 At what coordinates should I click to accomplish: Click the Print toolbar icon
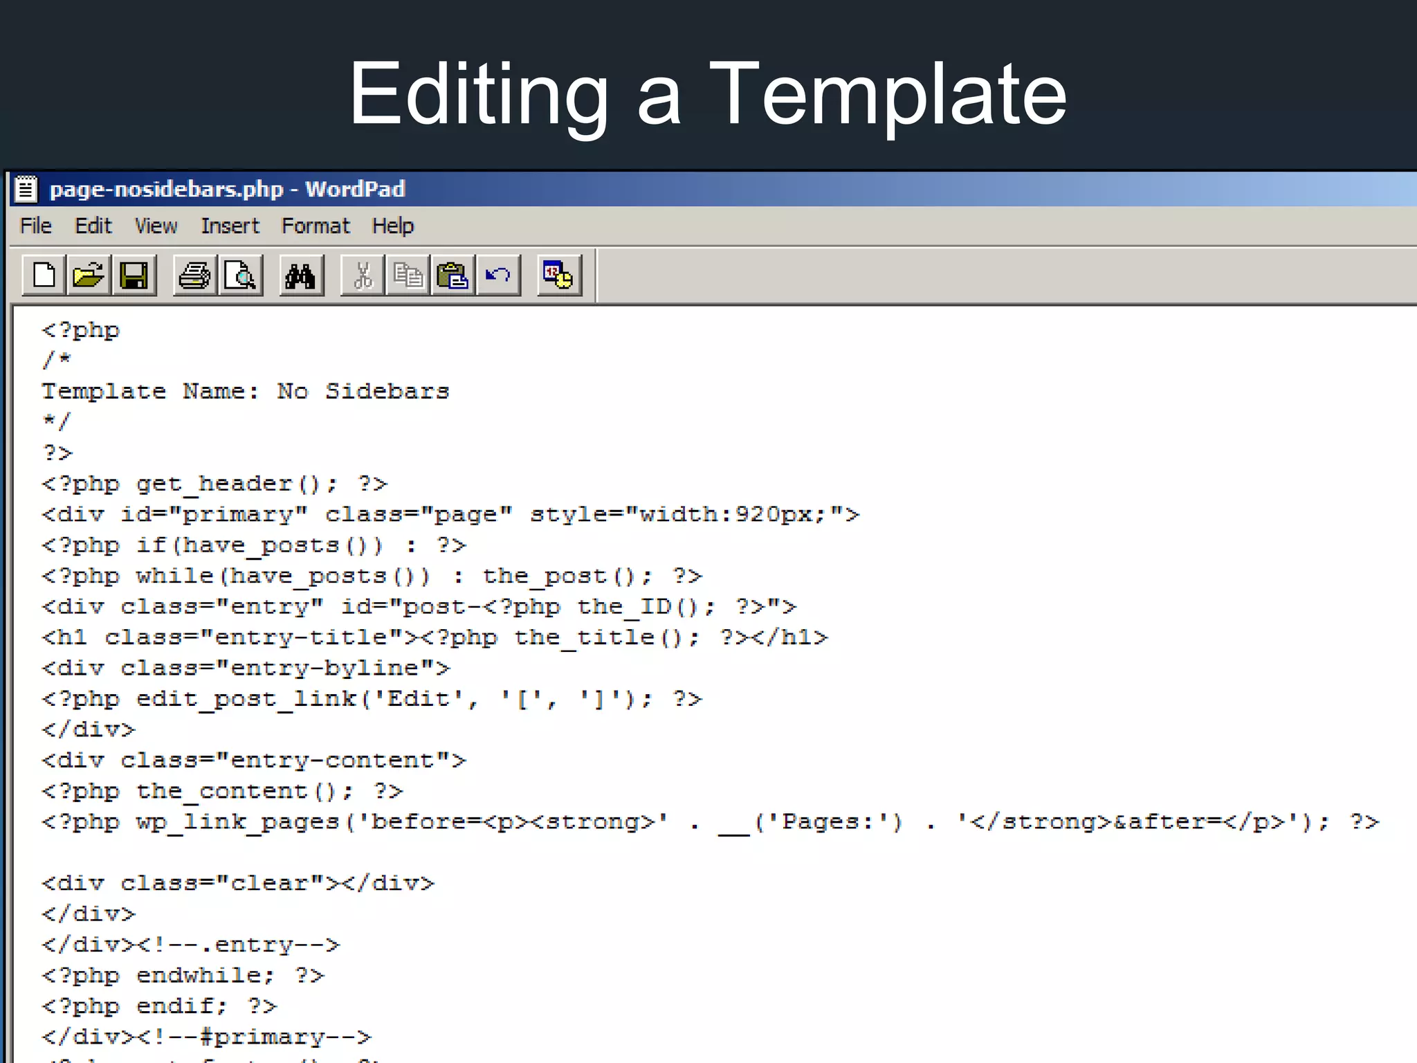(x=195, y=275)
